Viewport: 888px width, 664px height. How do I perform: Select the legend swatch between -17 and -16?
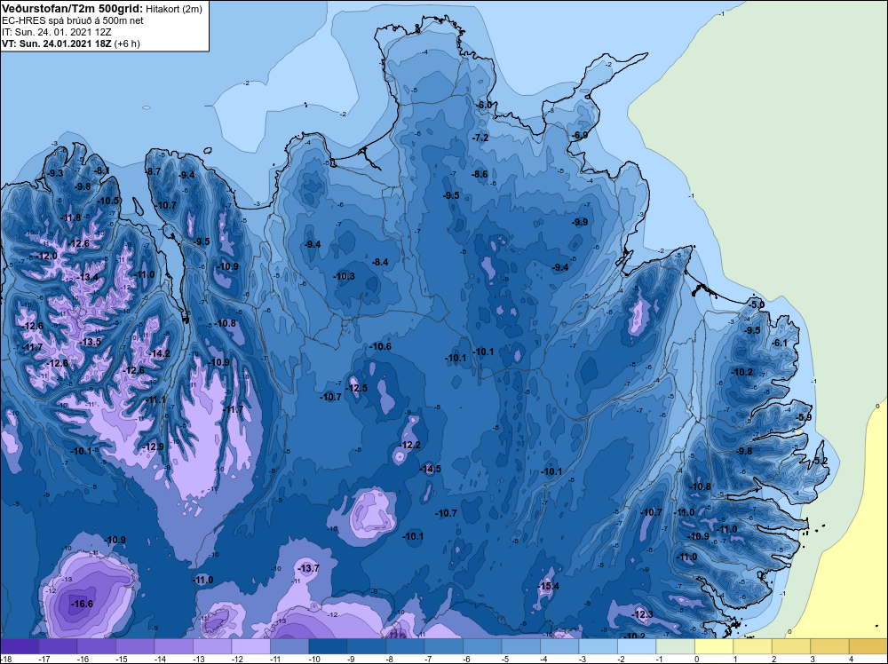pyautogui.click(x=58, y=645)
